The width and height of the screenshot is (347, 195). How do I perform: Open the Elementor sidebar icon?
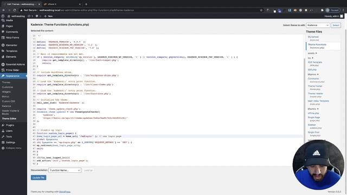[x=3, y=45]
